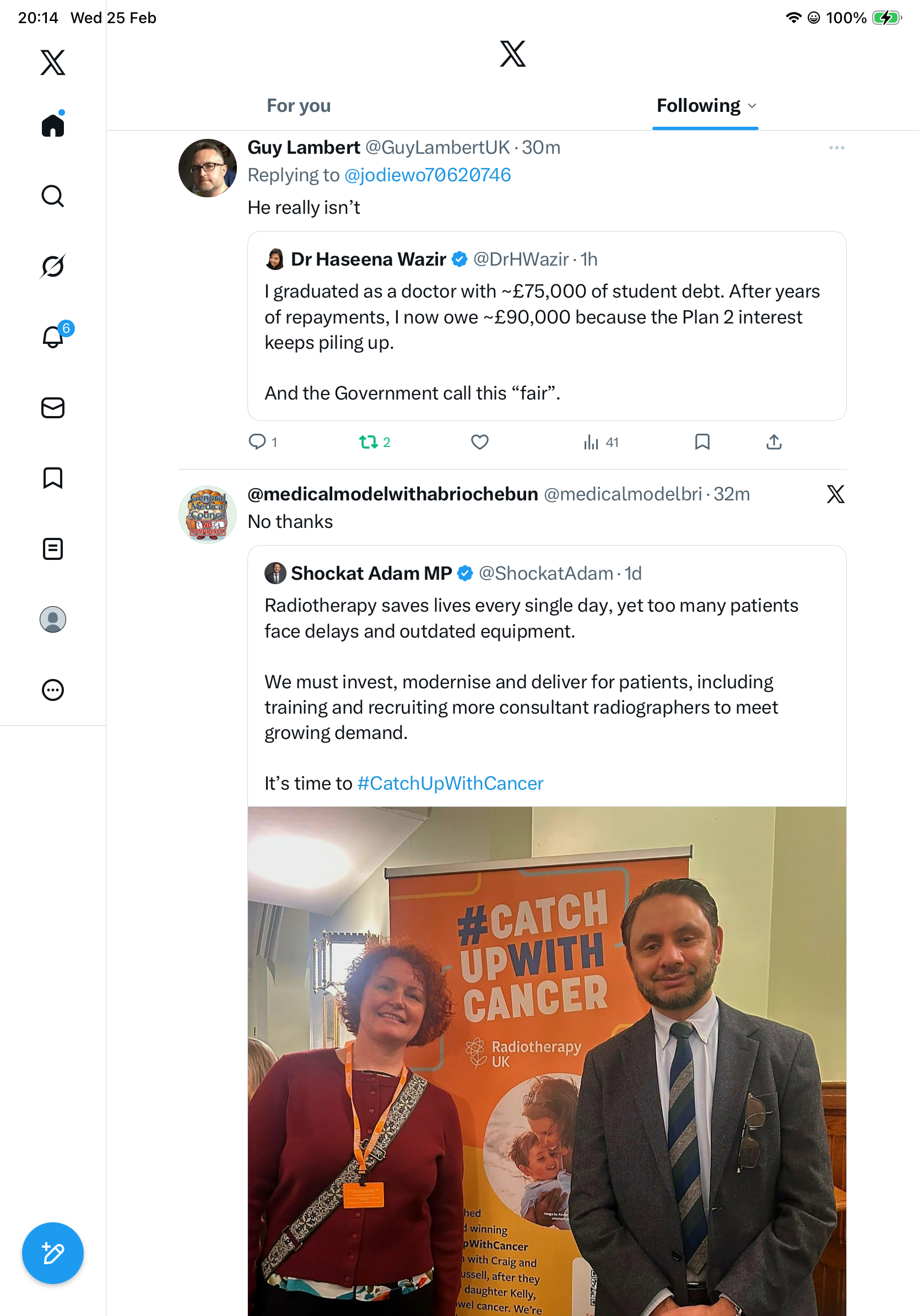Open the Search icon in sidebar
This screenshot has height=1316, width=919.
(53, 196)
